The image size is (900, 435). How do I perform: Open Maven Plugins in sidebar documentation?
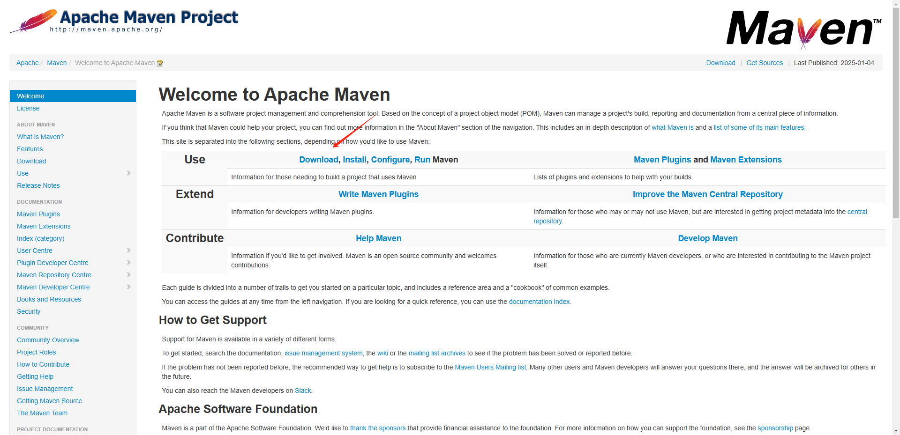point(38,214)
